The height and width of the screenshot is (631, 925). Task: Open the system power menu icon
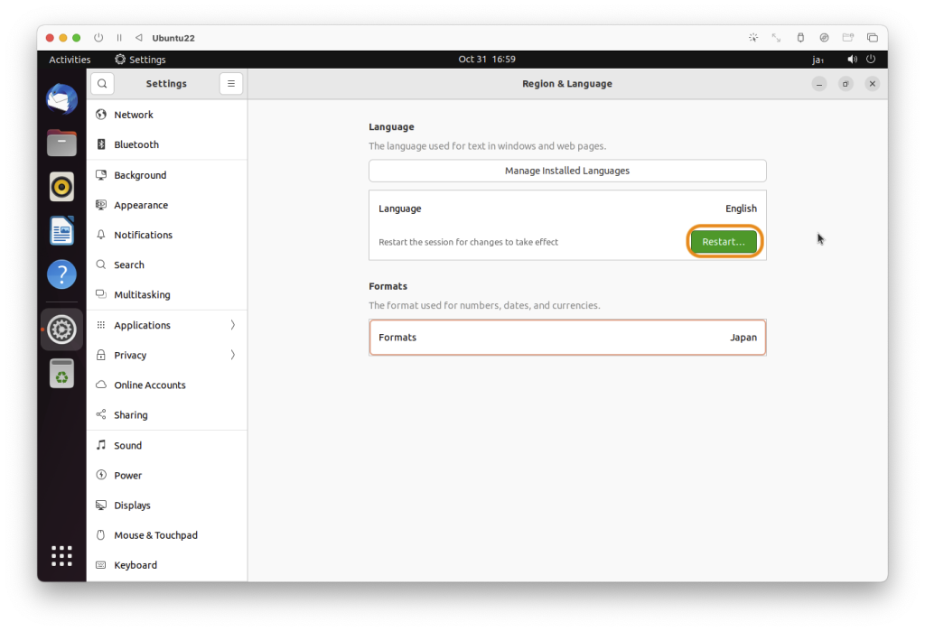(871, 59)
